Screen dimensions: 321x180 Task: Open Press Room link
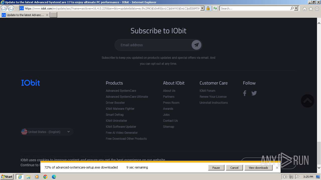click(x=171, y=103)
